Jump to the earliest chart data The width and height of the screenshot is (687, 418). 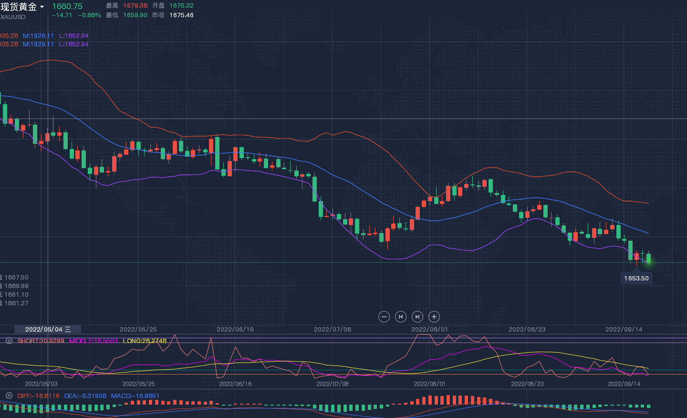point(401,317)
